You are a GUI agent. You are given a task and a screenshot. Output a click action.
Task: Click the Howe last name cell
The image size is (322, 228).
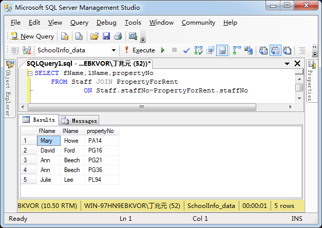[72, 141]
